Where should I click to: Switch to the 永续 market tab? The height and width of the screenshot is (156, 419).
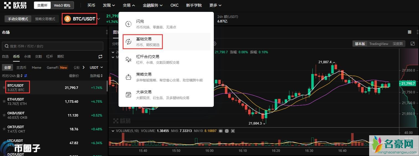tap(27, 57)
